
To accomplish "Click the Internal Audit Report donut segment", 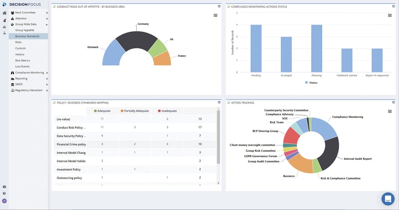I will pyautogui.click(x=329, y=153).
